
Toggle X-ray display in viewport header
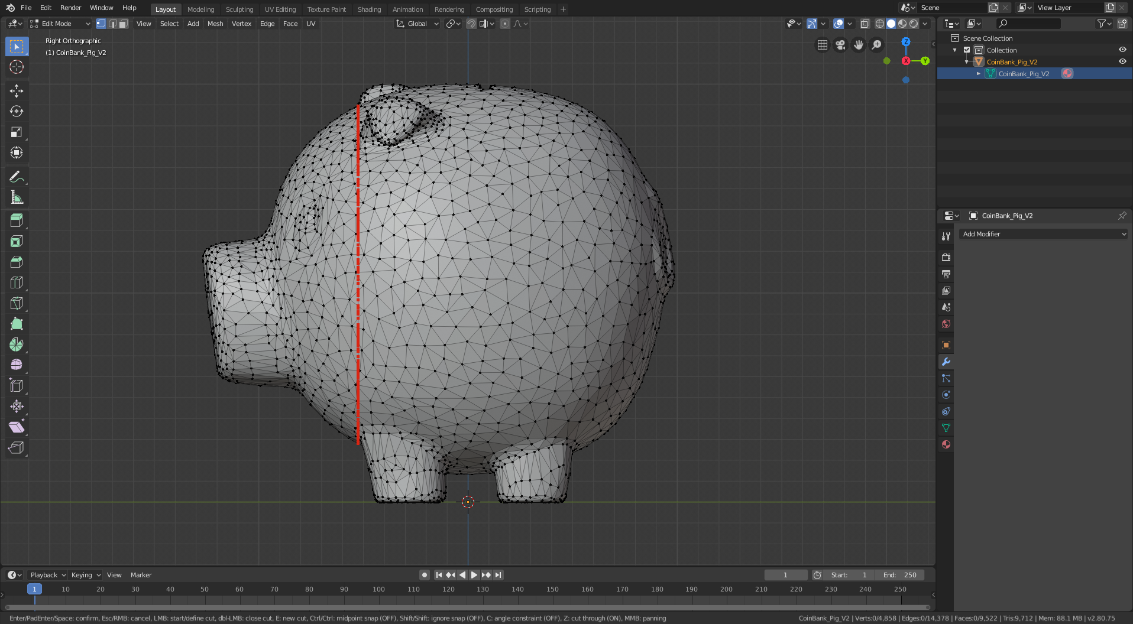click(x=865, y=24)
